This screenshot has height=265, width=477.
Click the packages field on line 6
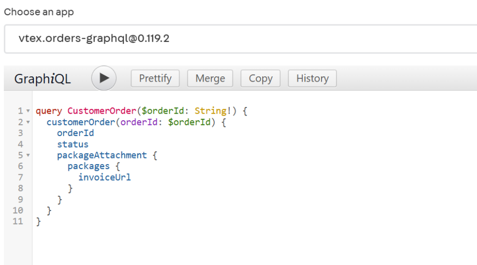pyautogui.click(x=89, y=166)
